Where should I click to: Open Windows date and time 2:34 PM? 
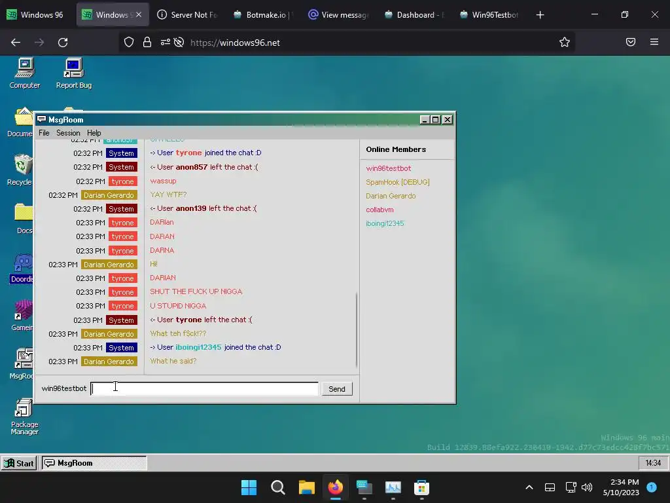[621, 487]
